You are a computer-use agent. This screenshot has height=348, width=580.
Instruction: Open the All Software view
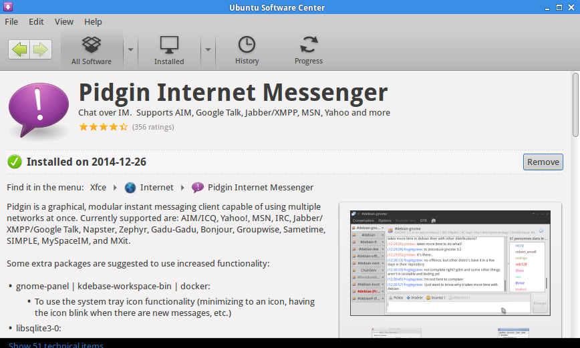point(92,51)
